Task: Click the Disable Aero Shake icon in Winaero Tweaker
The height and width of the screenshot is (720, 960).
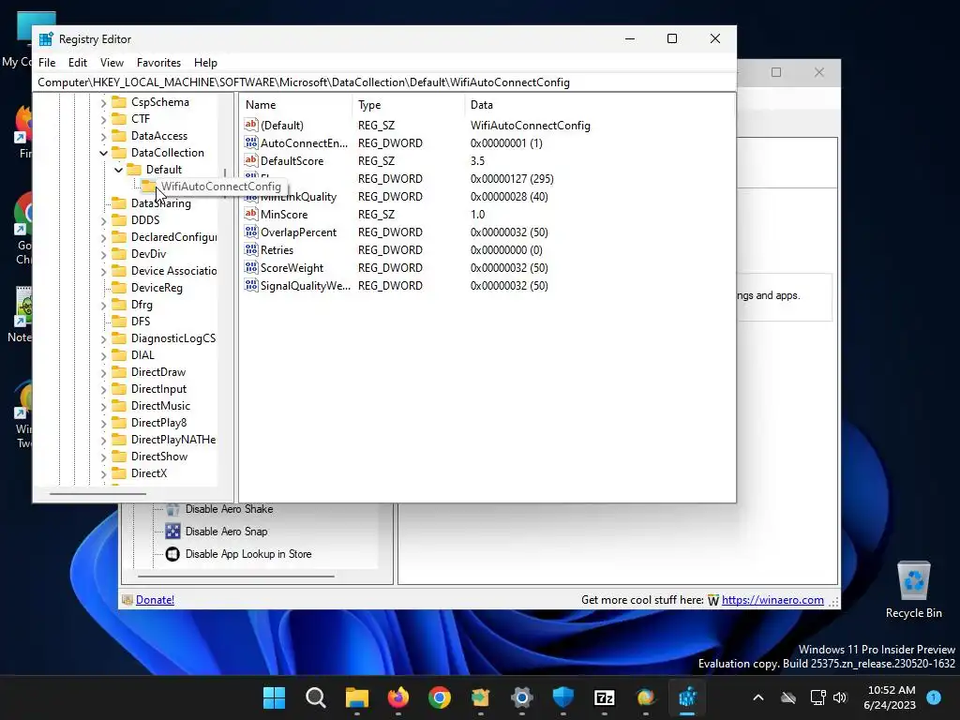Action: pyautogui.click(x=172, y=509)
